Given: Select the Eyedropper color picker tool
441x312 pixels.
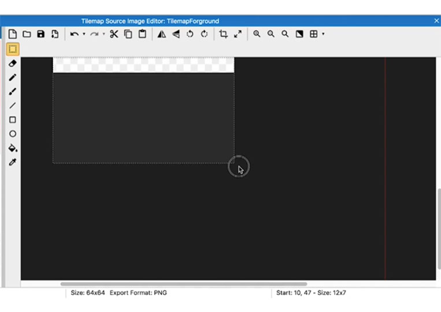Looking at the screenshot, I should click(13, 162).
